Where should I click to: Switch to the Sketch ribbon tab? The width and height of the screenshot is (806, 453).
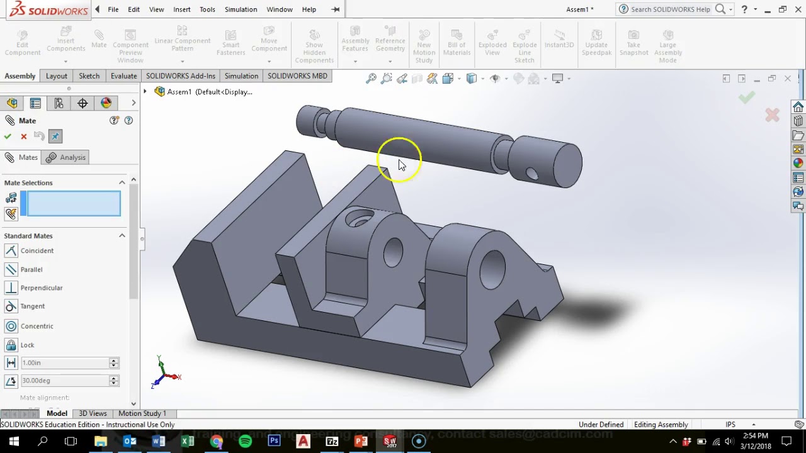89,75
